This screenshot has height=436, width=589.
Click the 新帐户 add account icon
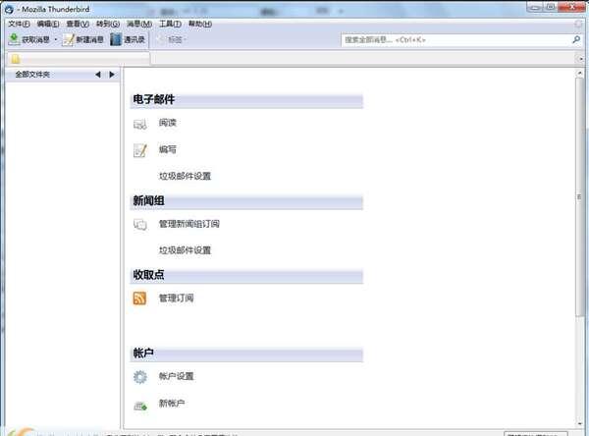pos(139,405)
